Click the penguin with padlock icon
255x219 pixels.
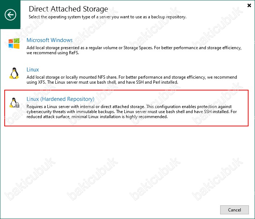tap(14, 103)
